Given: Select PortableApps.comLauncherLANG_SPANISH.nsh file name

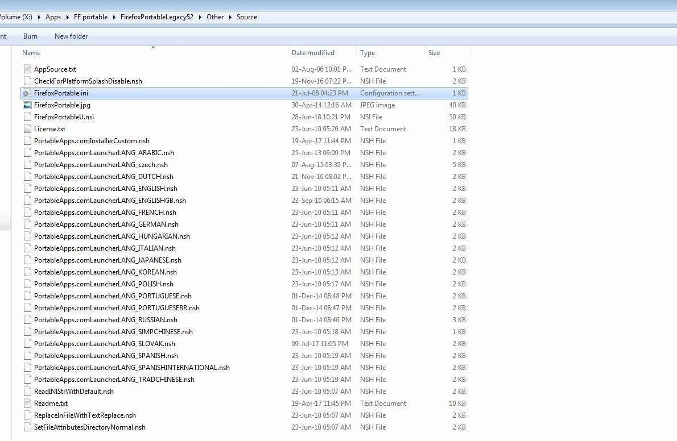Looking at the screenshot, I should [106, 356].
